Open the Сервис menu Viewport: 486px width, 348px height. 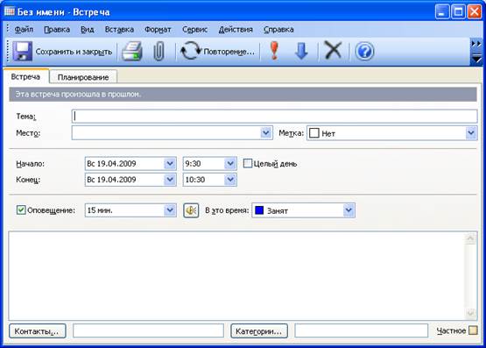coord(194,30)
